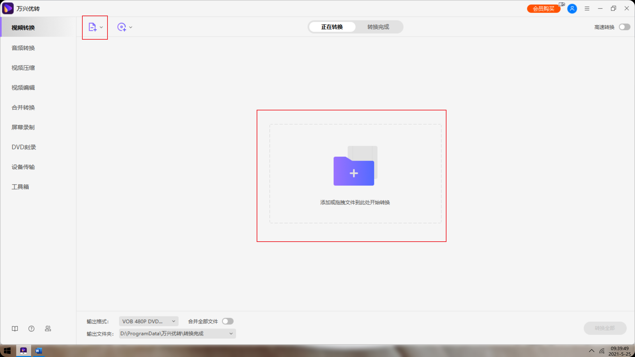Open the 输出格式 VOB 480P dropdown
This screenshot has width=635, height=357.
148,321
